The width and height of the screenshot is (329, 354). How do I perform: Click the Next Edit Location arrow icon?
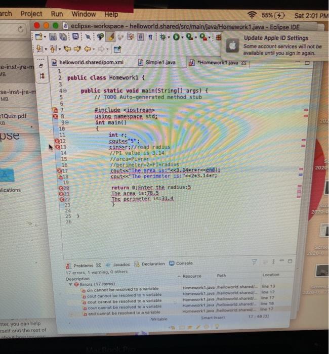[77, 49]
